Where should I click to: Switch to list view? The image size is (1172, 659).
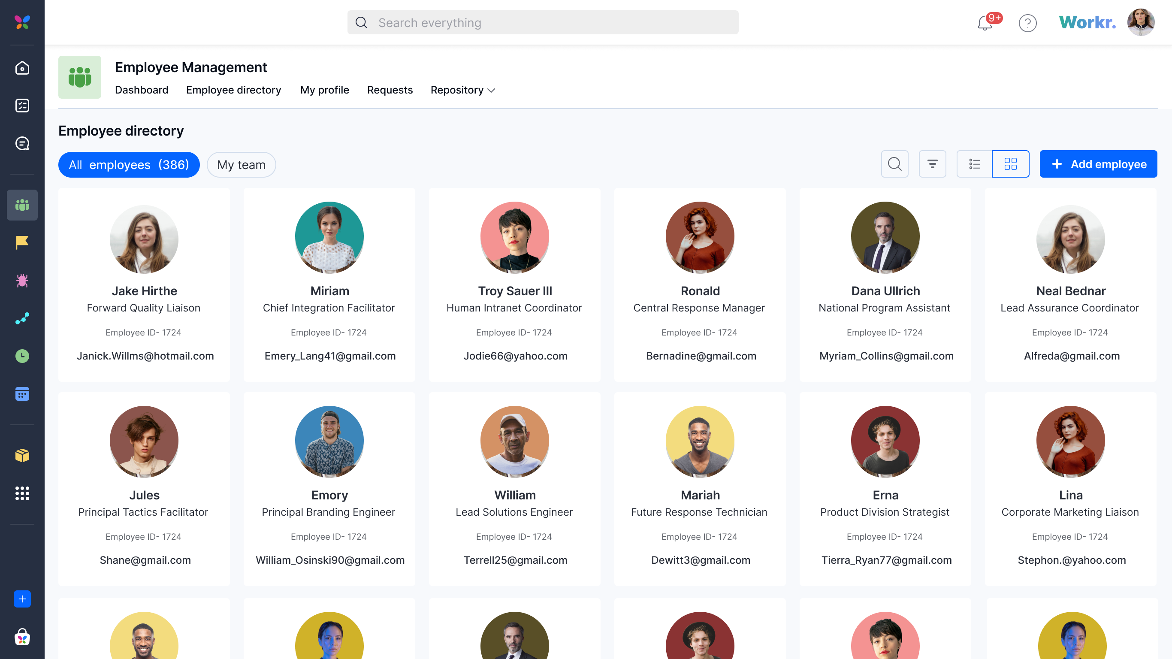tap(974, 164)
